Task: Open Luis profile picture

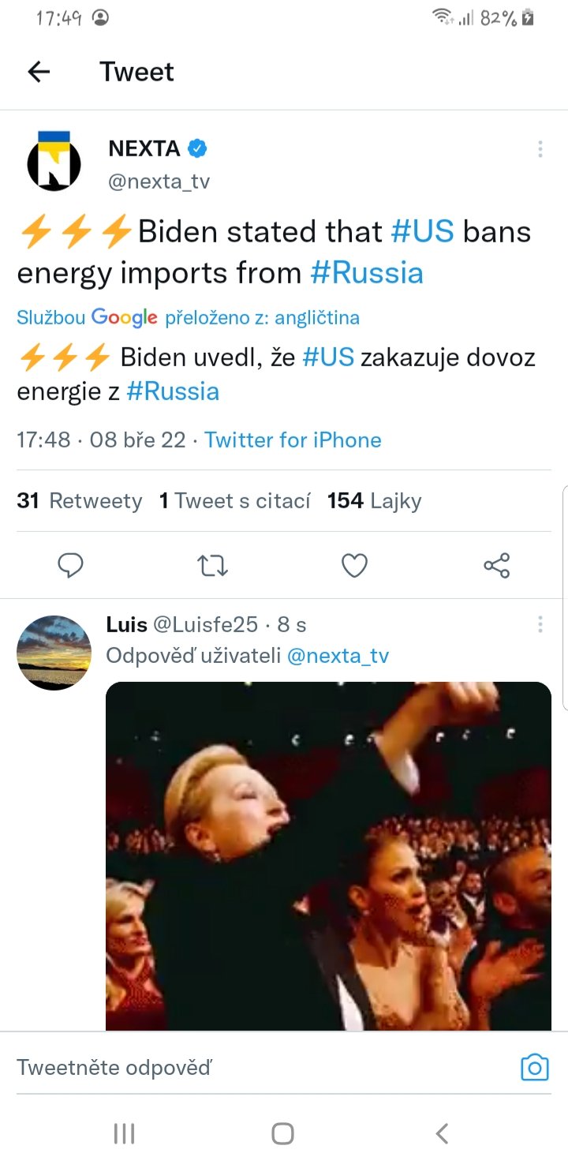Action: point(54,653)
